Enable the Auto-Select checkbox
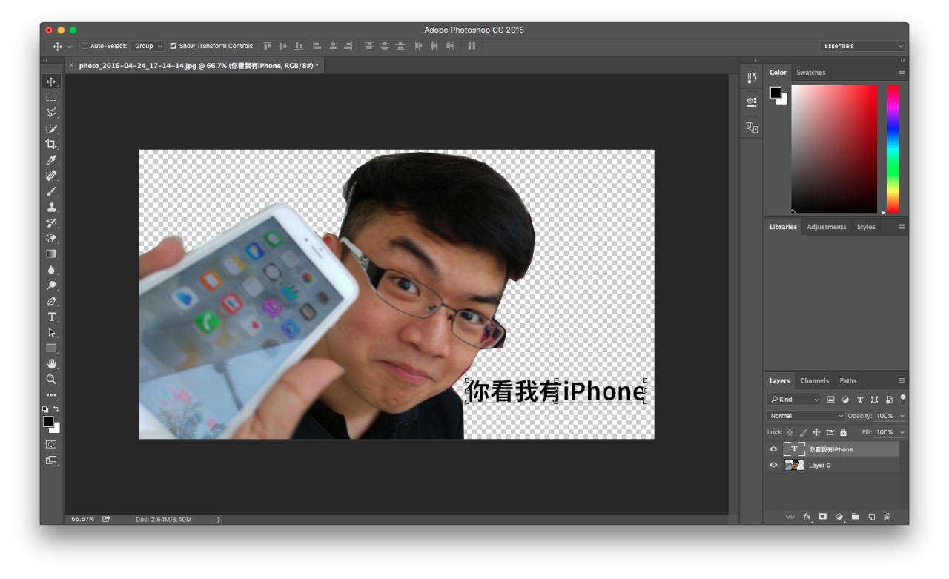Image resolution: width=949 pixels, height=579 pixels. click(85, 46)
